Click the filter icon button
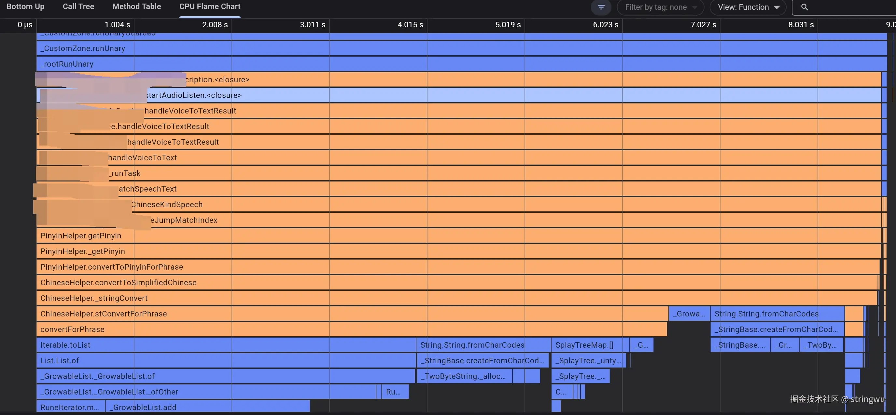 601,7
